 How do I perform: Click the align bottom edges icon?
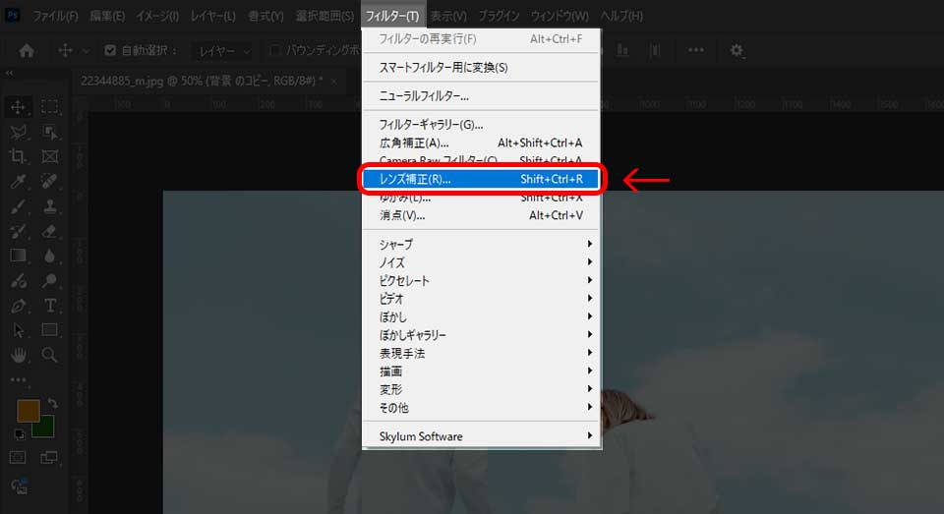(622, 50)
